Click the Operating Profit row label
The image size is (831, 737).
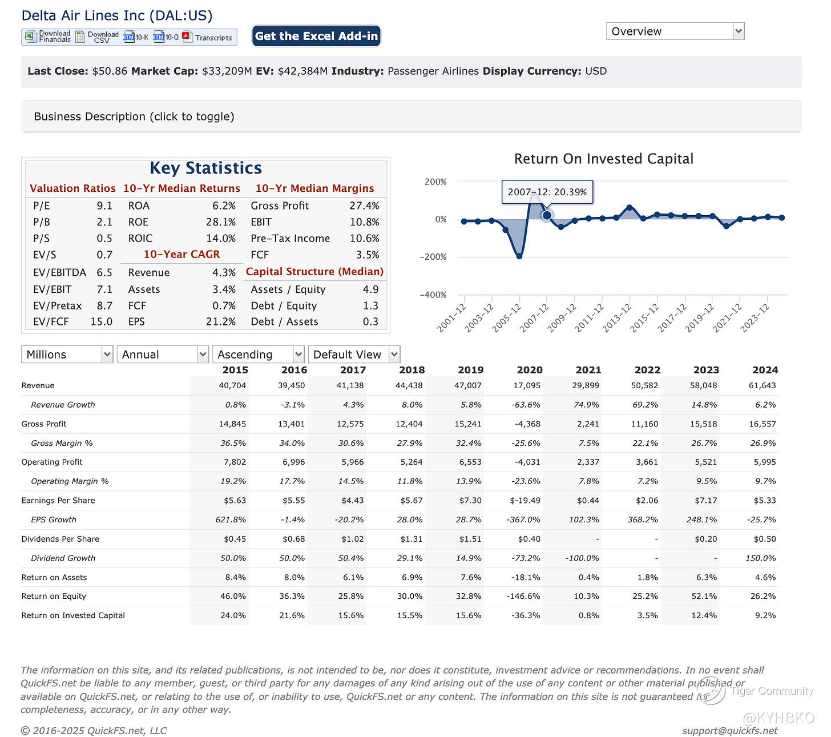click(x=52, y=462)
